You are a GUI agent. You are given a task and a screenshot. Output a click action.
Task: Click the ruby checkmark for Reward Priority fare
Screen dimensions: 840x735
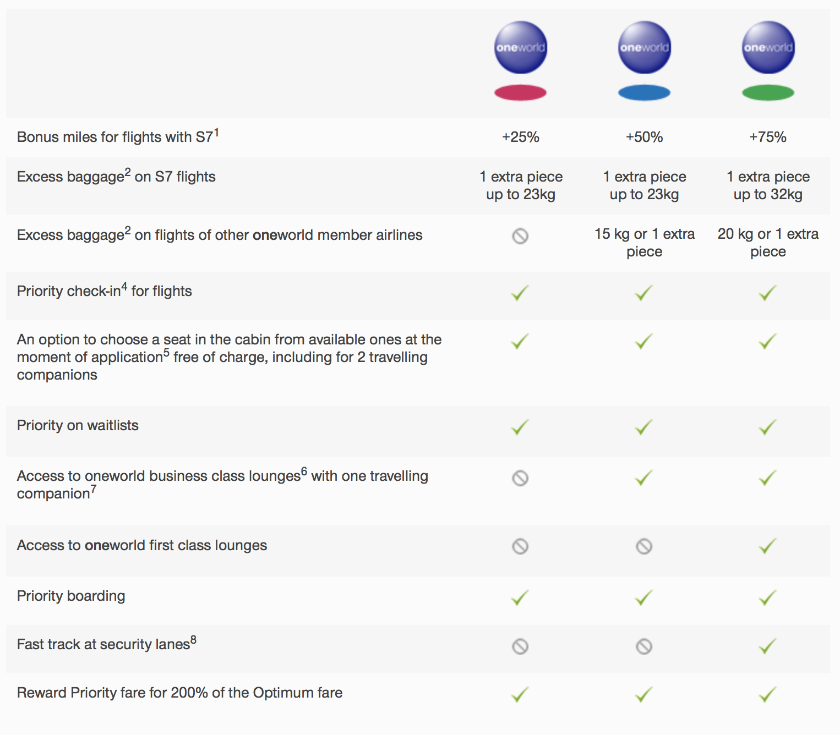pyautogui.click(x=520, y=694)
